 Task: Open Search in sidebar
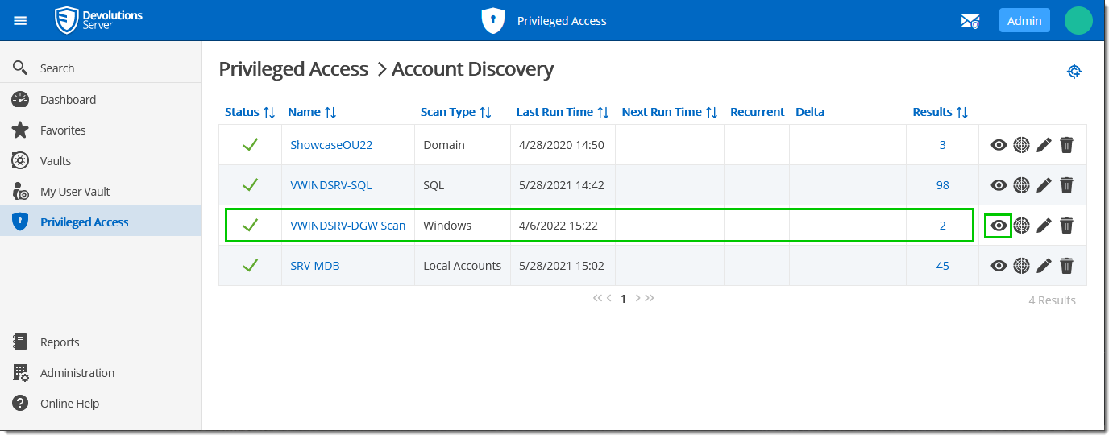coord(101,68)
